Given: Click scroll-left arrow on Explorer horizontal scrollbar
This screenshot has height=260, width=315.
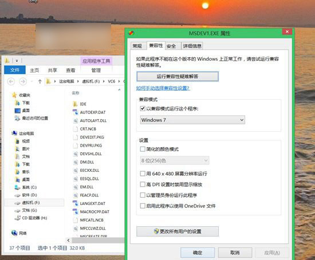Looking at the screenshot, I should tap(69, 241).
